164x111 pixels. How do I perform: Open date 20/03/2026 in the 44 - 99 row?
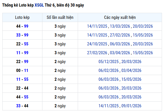(x=143, y=26)
